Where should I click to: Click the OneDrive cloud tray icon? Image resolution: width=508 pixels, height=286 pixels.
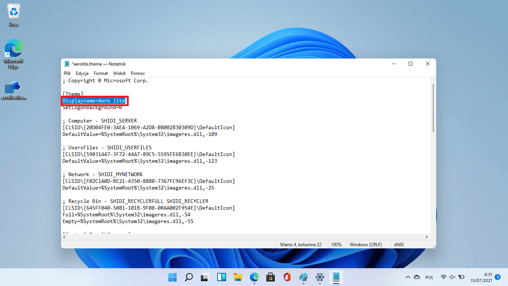click(x=417, y=277)
